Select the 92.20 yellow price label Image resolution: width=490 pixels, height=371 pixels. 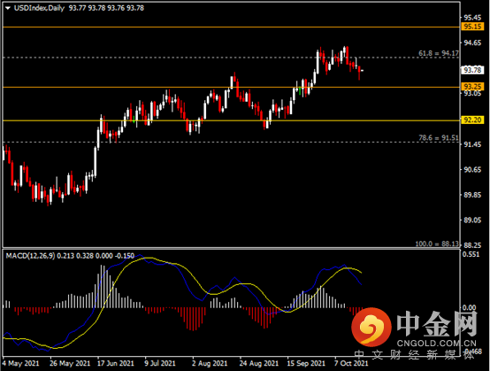[472, 120]
